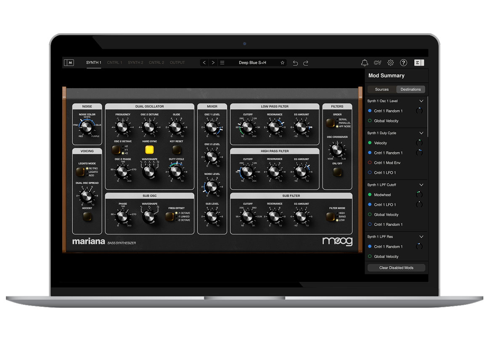
Task: Switch to the SYNTH 1 tab
Action: point(94,63)
